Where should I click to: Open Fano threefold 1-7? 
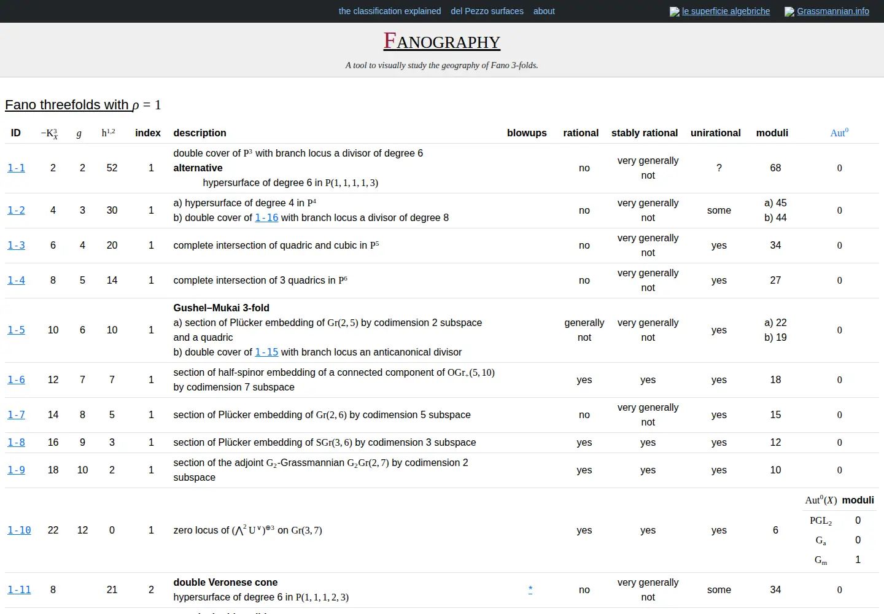point(16,414)
